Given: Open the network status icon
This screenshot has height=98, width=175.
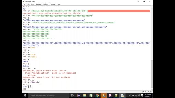Looking at the screenshot, I should point(136,96).
